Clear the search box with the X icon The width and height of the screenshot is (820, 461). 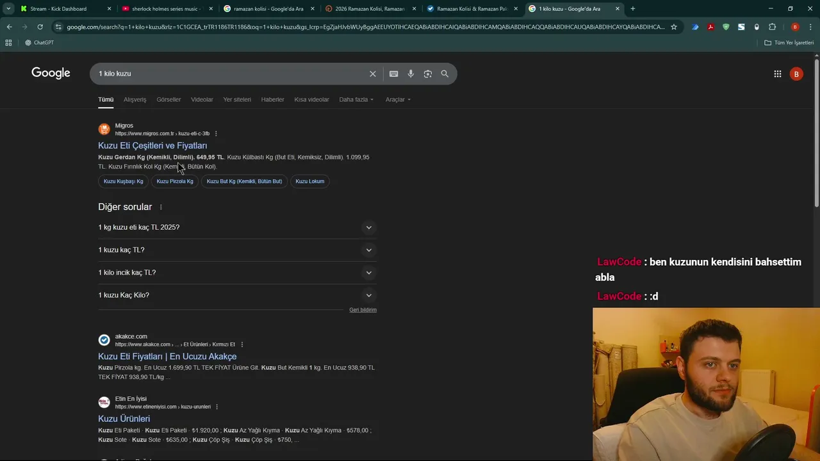(x=373, y=74)
